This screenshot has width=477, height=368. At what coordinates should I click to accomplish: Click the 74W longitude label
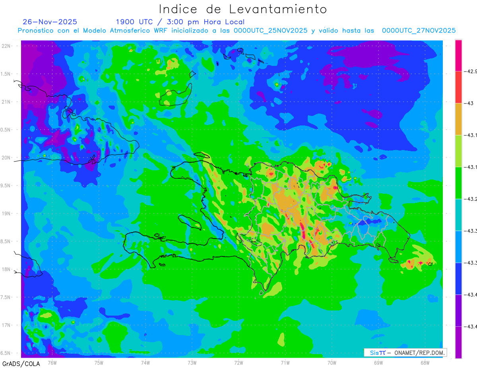[145, 362]
